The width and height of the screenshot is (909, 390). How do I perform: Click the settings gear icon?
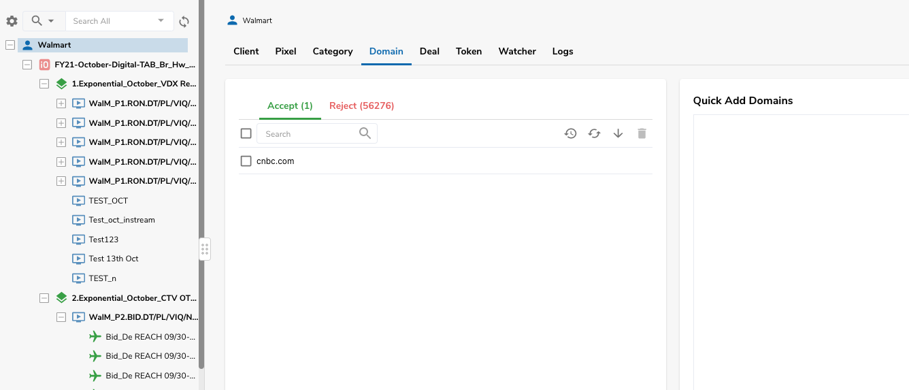(12, 21)
